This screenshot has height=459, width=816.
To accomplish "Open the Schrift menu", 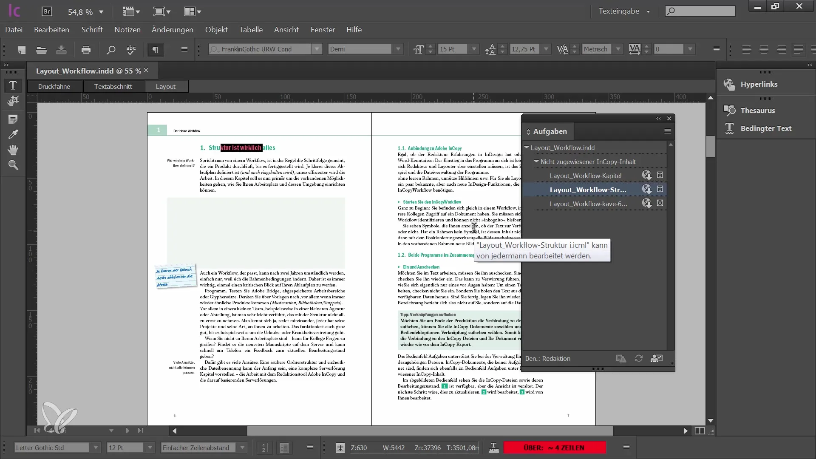I will click(x=92, y=30).
